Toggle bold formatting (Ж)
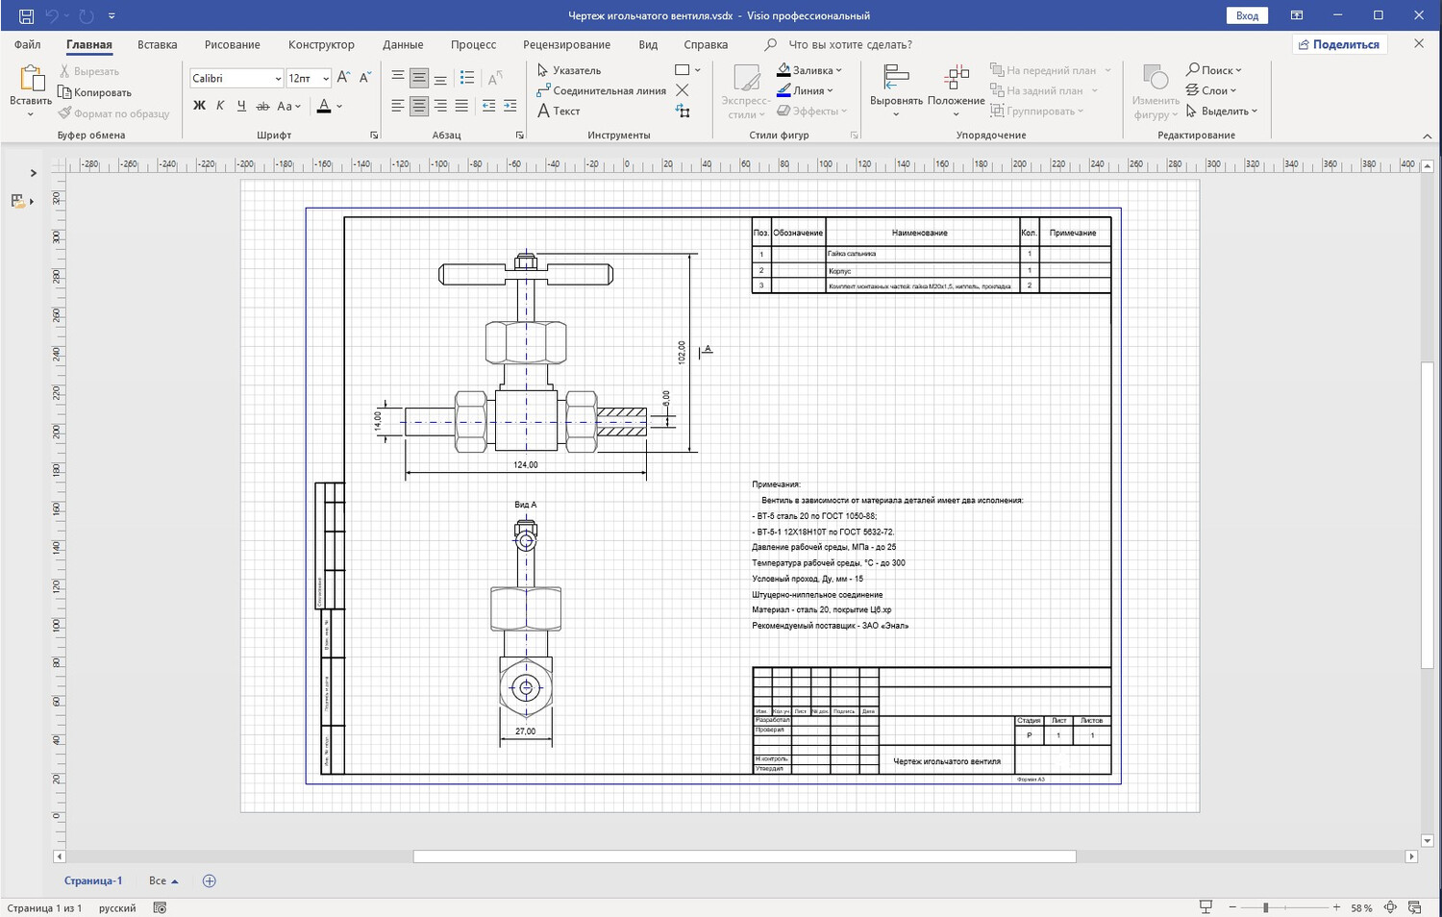This screenshot has width=1442, height=917. tap(199, 106)
